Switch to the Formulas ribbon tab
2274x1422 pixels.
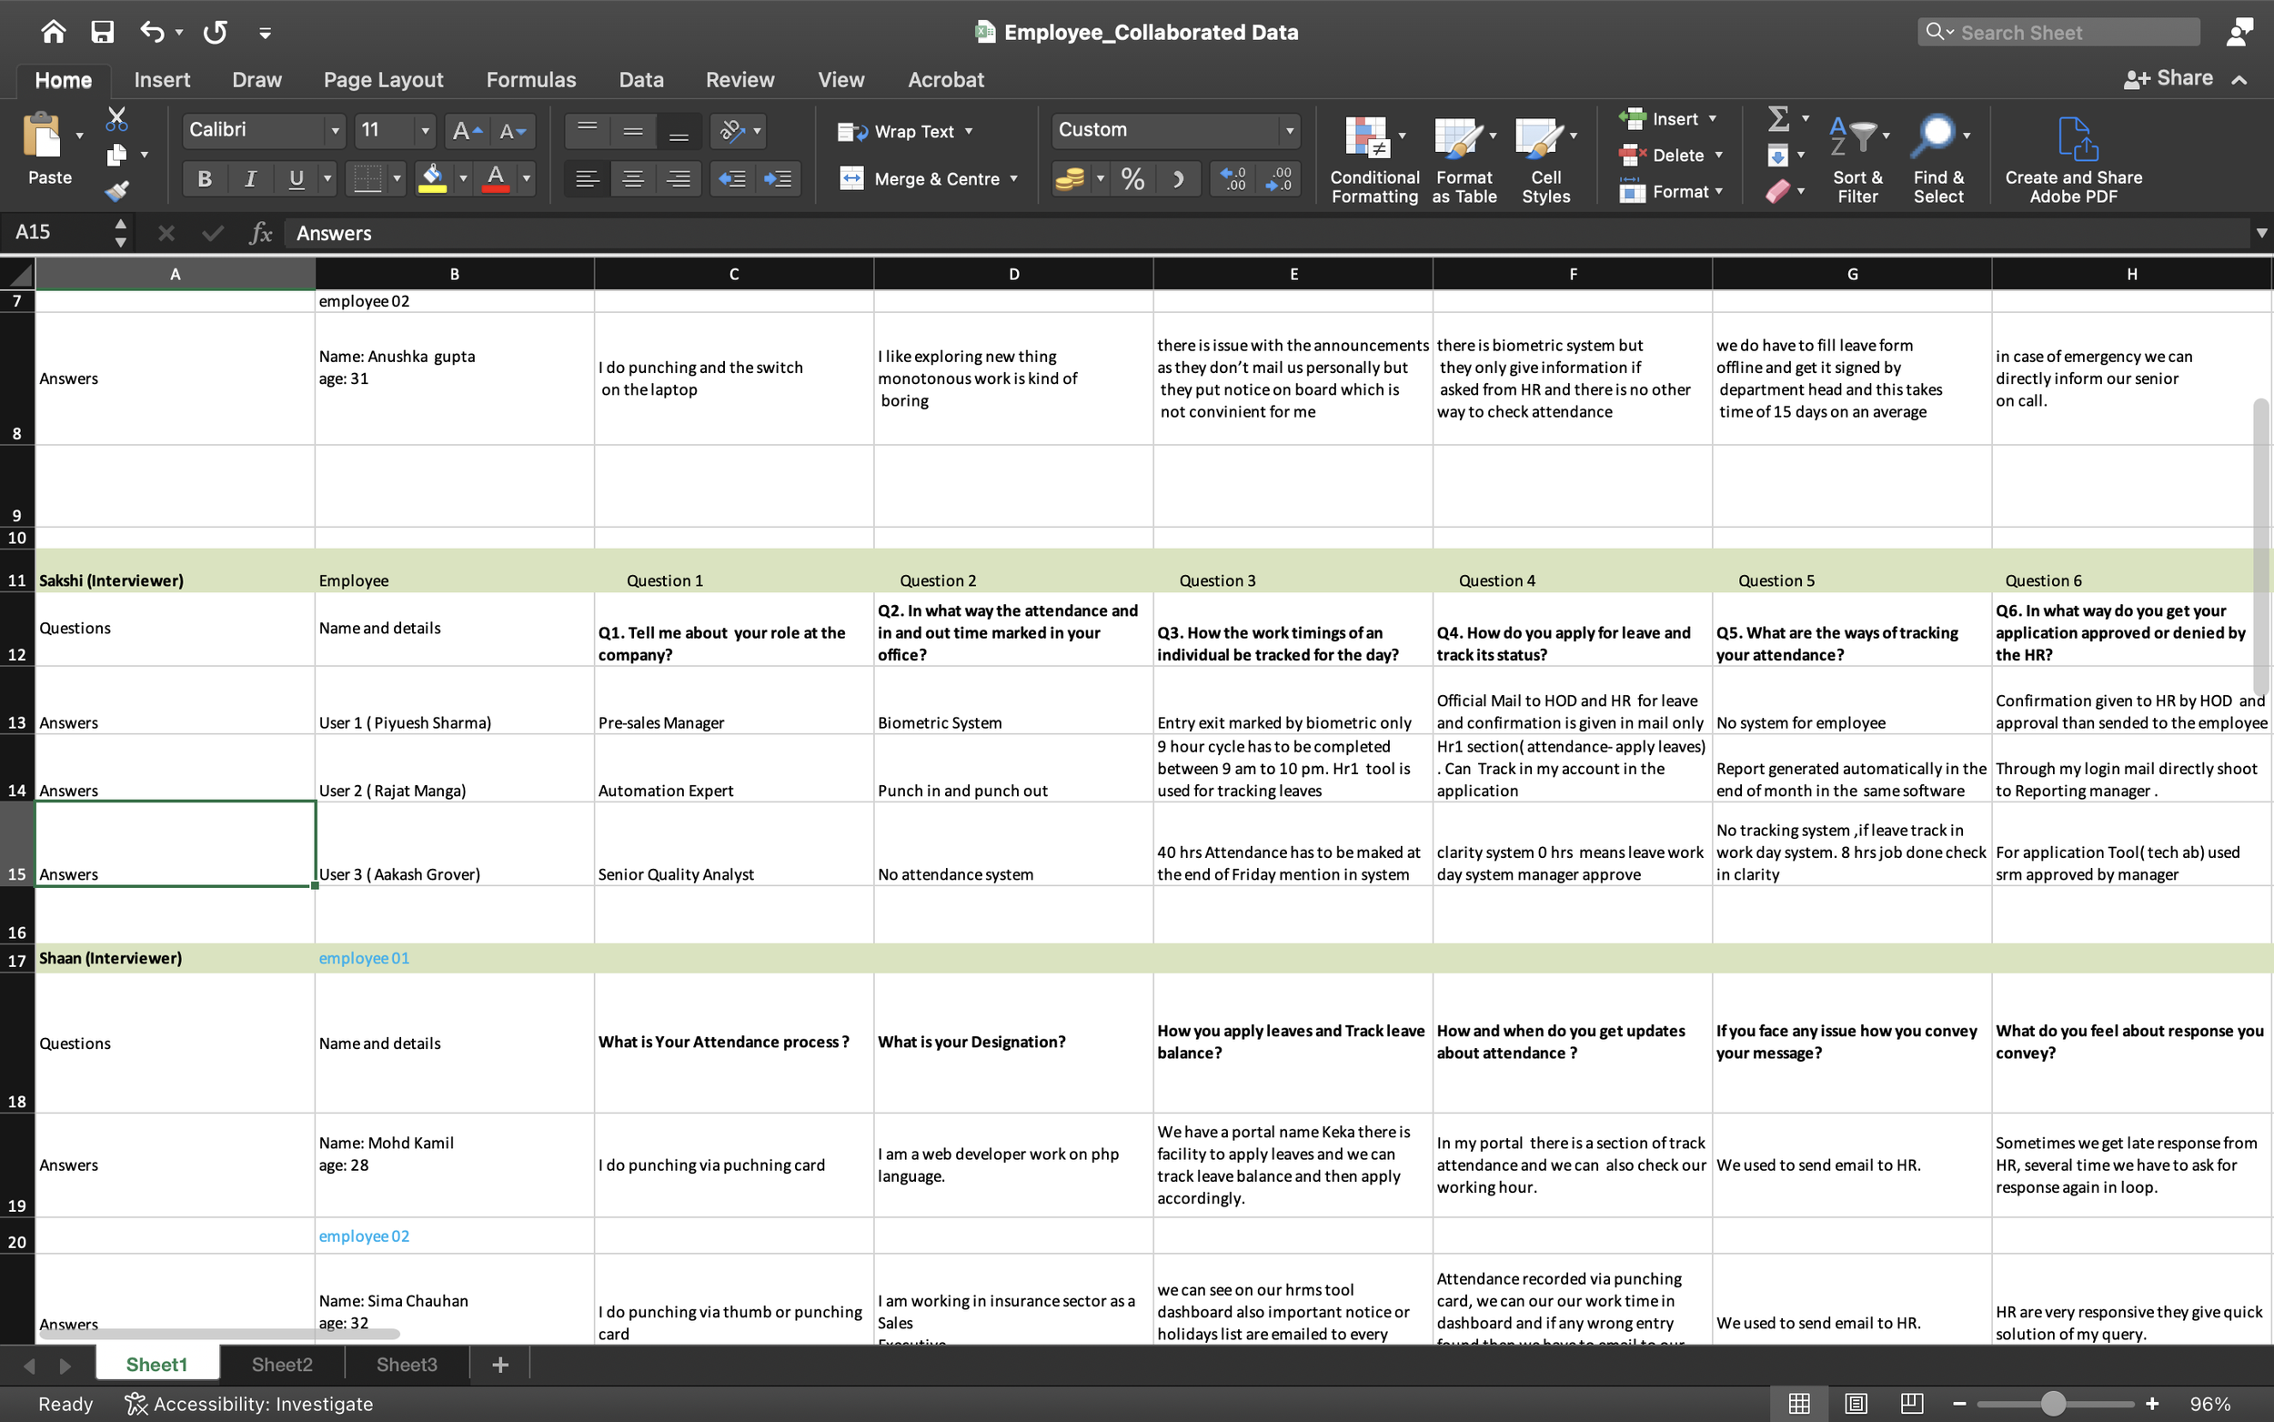pos(531,80)
